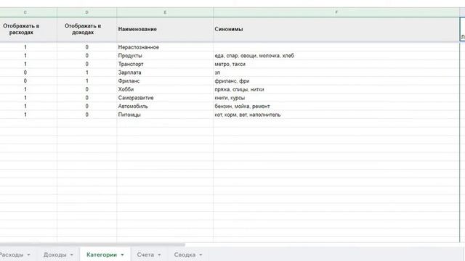465x261 pixels.
Task: Select column F header
Action: pyautogui.click(x=336, y=12)
